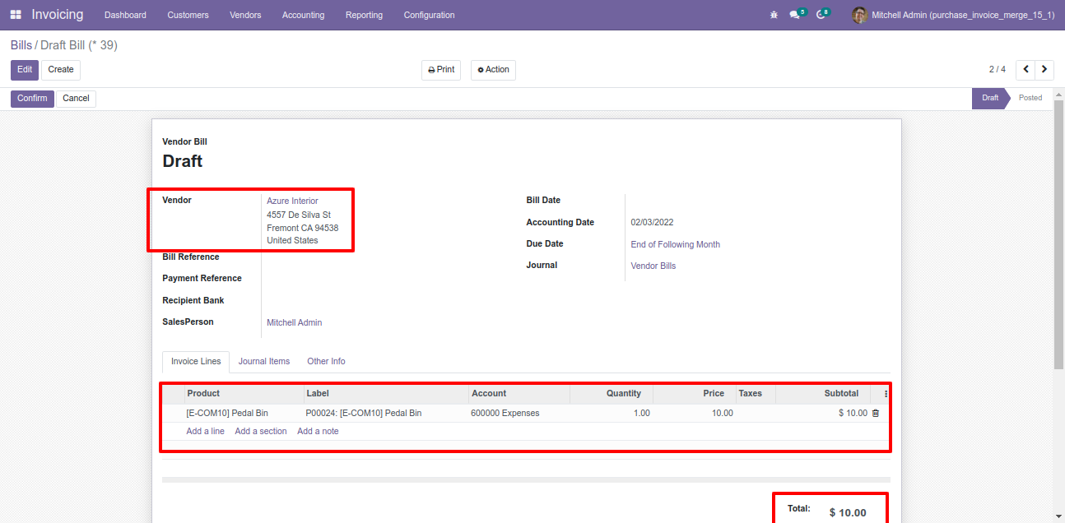This screenshot has height=523, width=1065.
Task: Click address line '4557 De Silva St'
Action: coord(299,215)
